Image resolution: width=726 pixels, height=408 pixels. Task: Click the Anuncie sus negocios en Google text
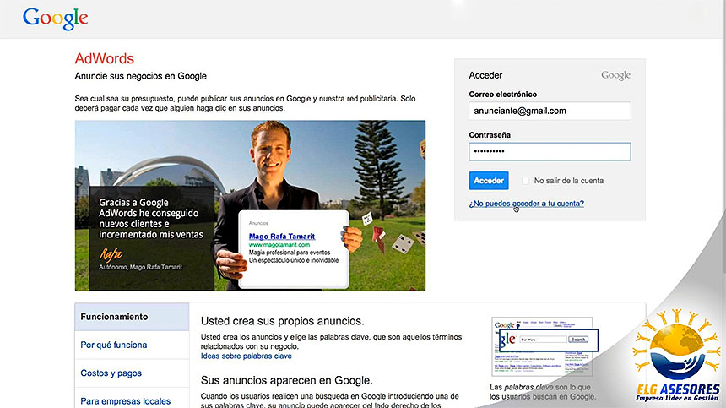coord(141,76)
